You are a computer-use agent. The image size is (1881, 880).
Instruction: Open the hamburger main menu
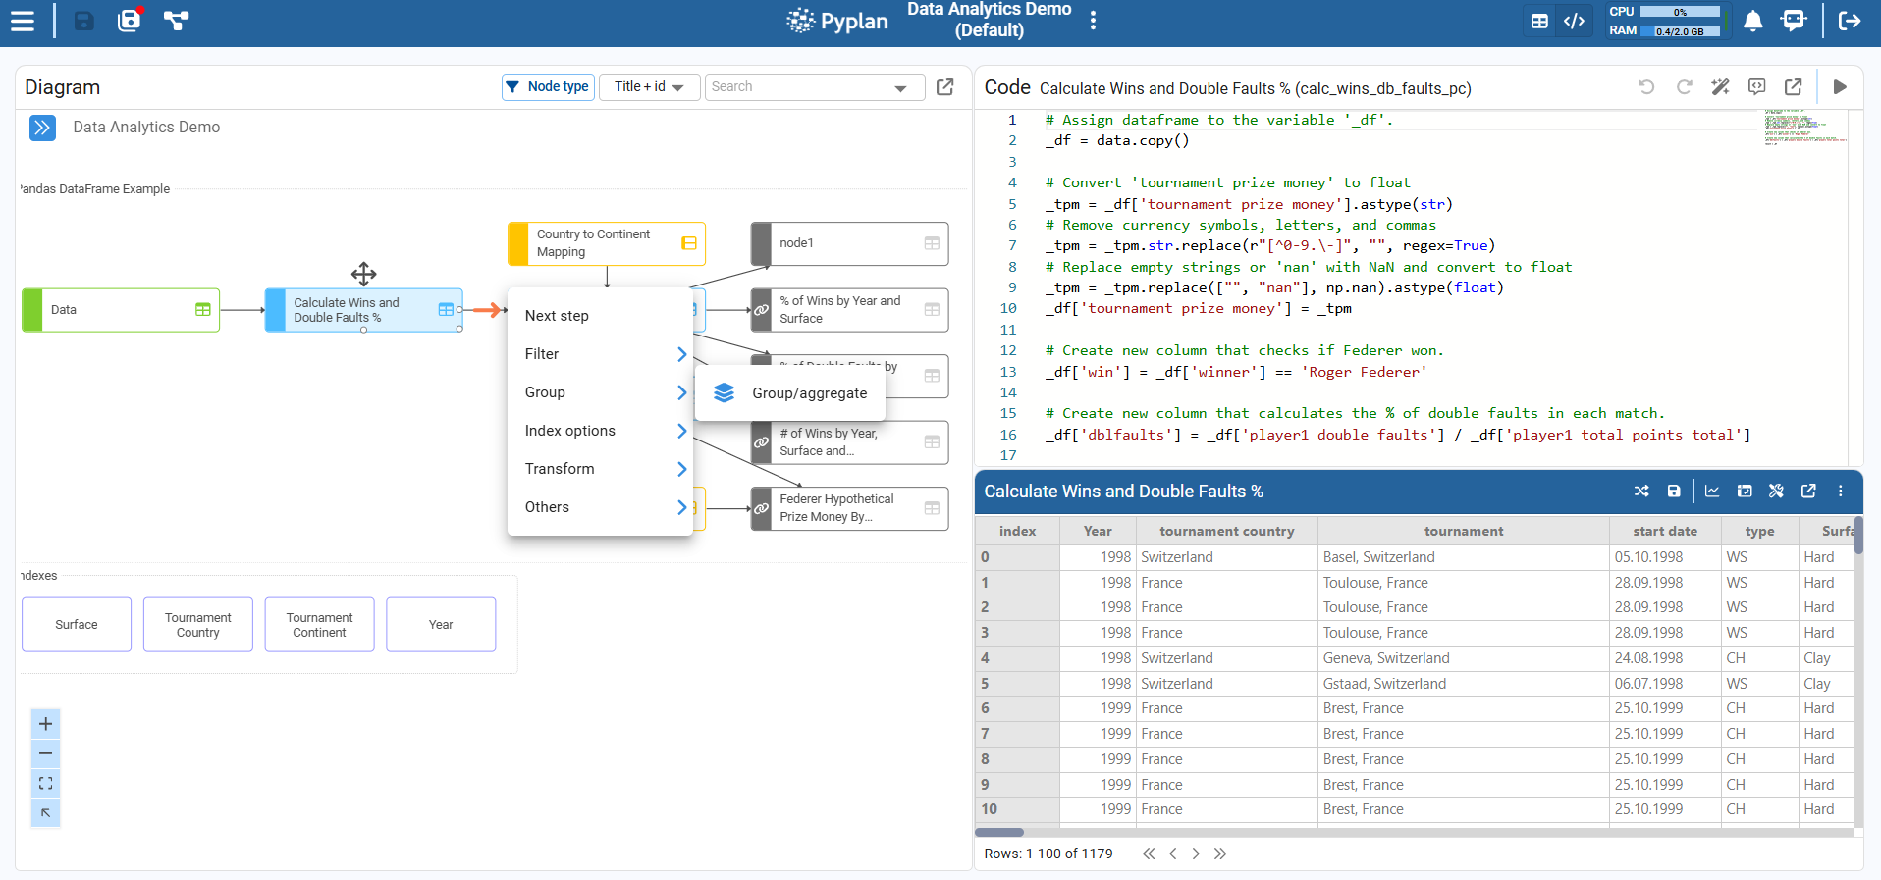pyautogui.click(x=22, y=21)
